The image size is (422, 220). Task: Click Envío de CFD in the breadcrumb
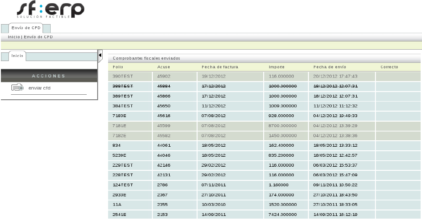(x=38, y=37)
